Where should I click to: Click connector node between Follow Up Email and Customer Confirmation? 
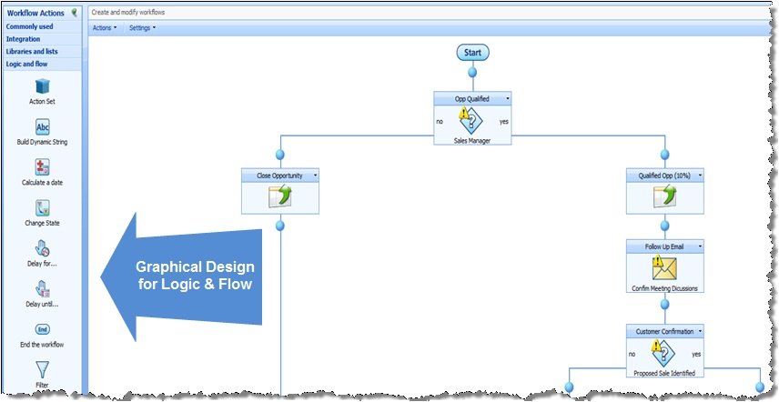point(664,305)
